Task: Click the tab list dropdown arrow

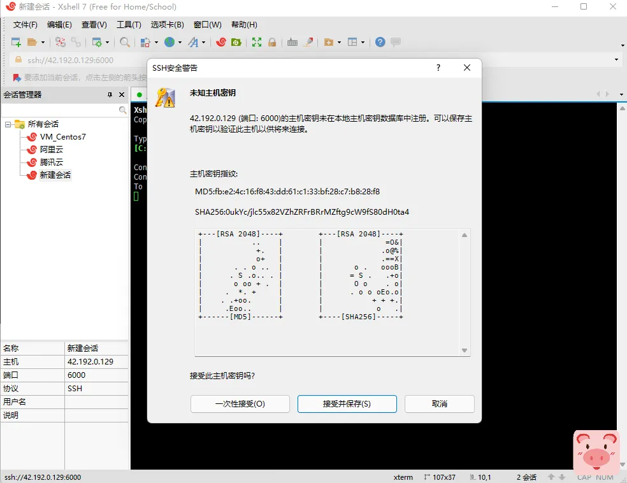Action: [x=621, y=94]
